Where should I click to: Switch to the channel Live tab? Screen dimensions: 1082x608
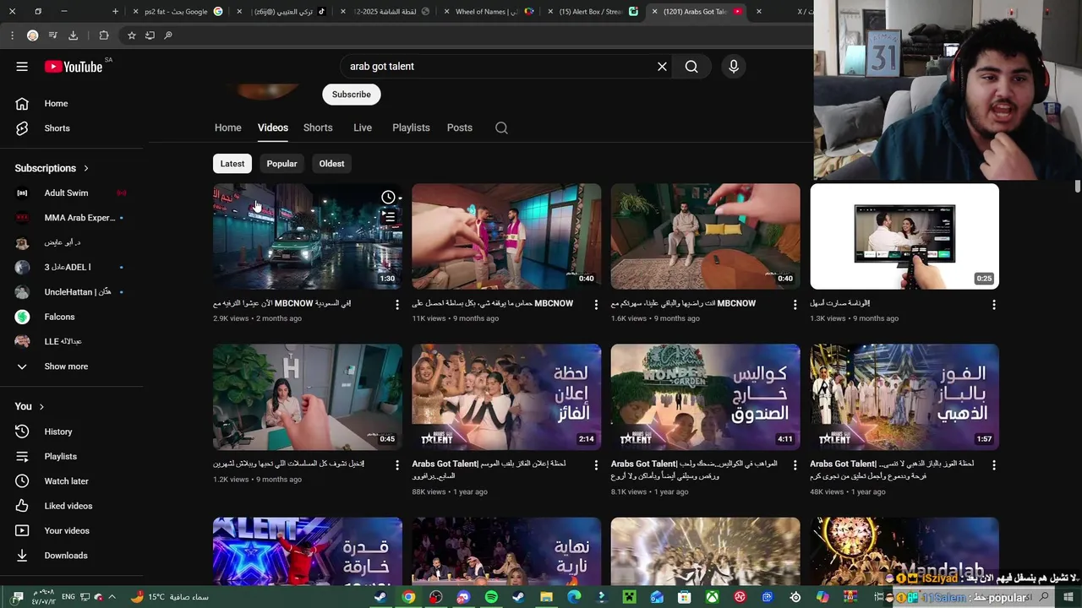363,128
